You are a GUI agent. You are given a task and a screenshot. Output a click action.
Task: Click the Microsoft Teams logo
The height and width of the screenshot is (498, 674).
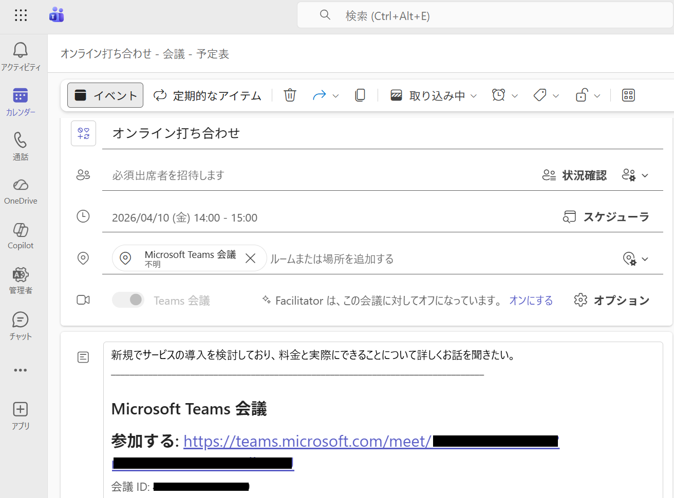(x=57, y=15)
